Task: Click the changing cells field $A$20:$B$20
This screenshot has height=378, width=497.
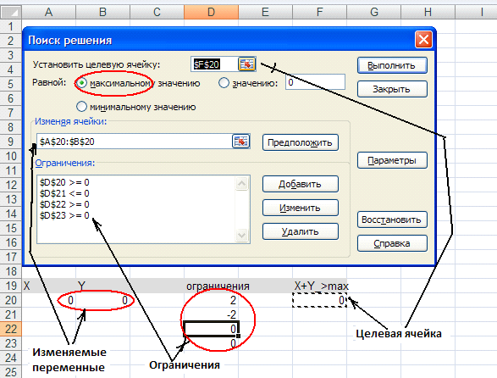Action: click(x=135, y=142)
